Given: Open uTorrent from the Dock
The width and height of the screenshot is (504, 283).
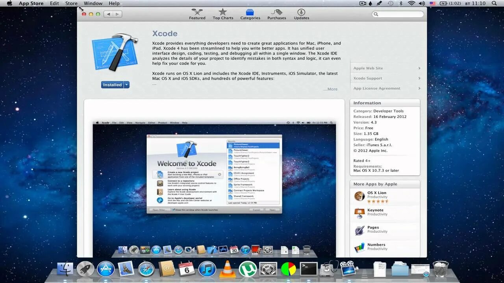Looking at the screenshot, I should (248, 269).
